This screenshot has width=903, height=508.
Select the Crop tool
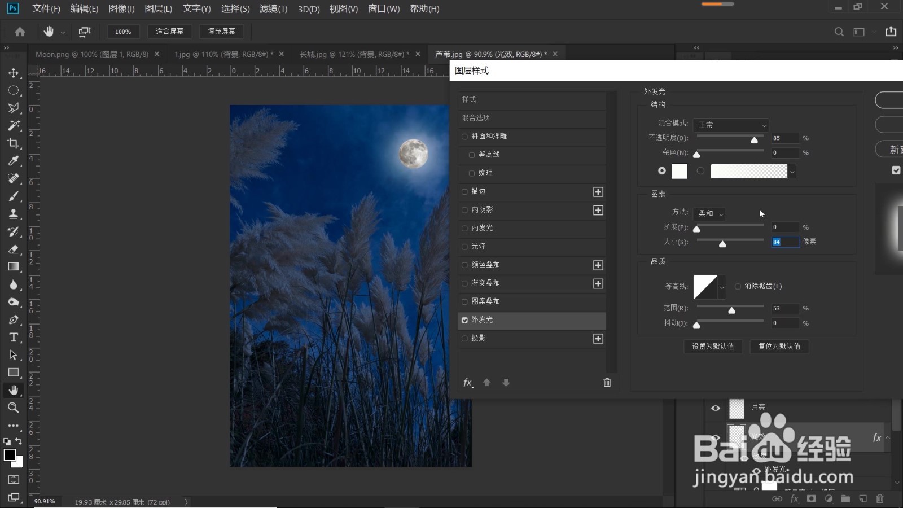14,143
